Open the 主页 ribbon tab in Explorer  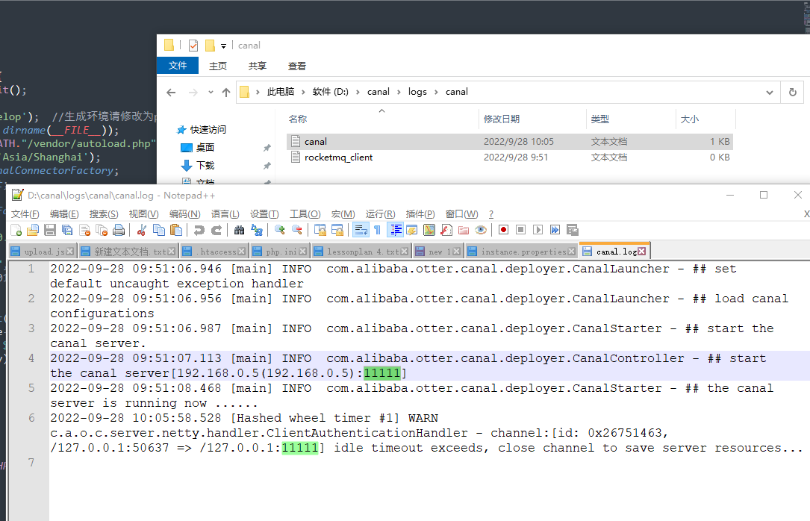(x=217, y=66)
